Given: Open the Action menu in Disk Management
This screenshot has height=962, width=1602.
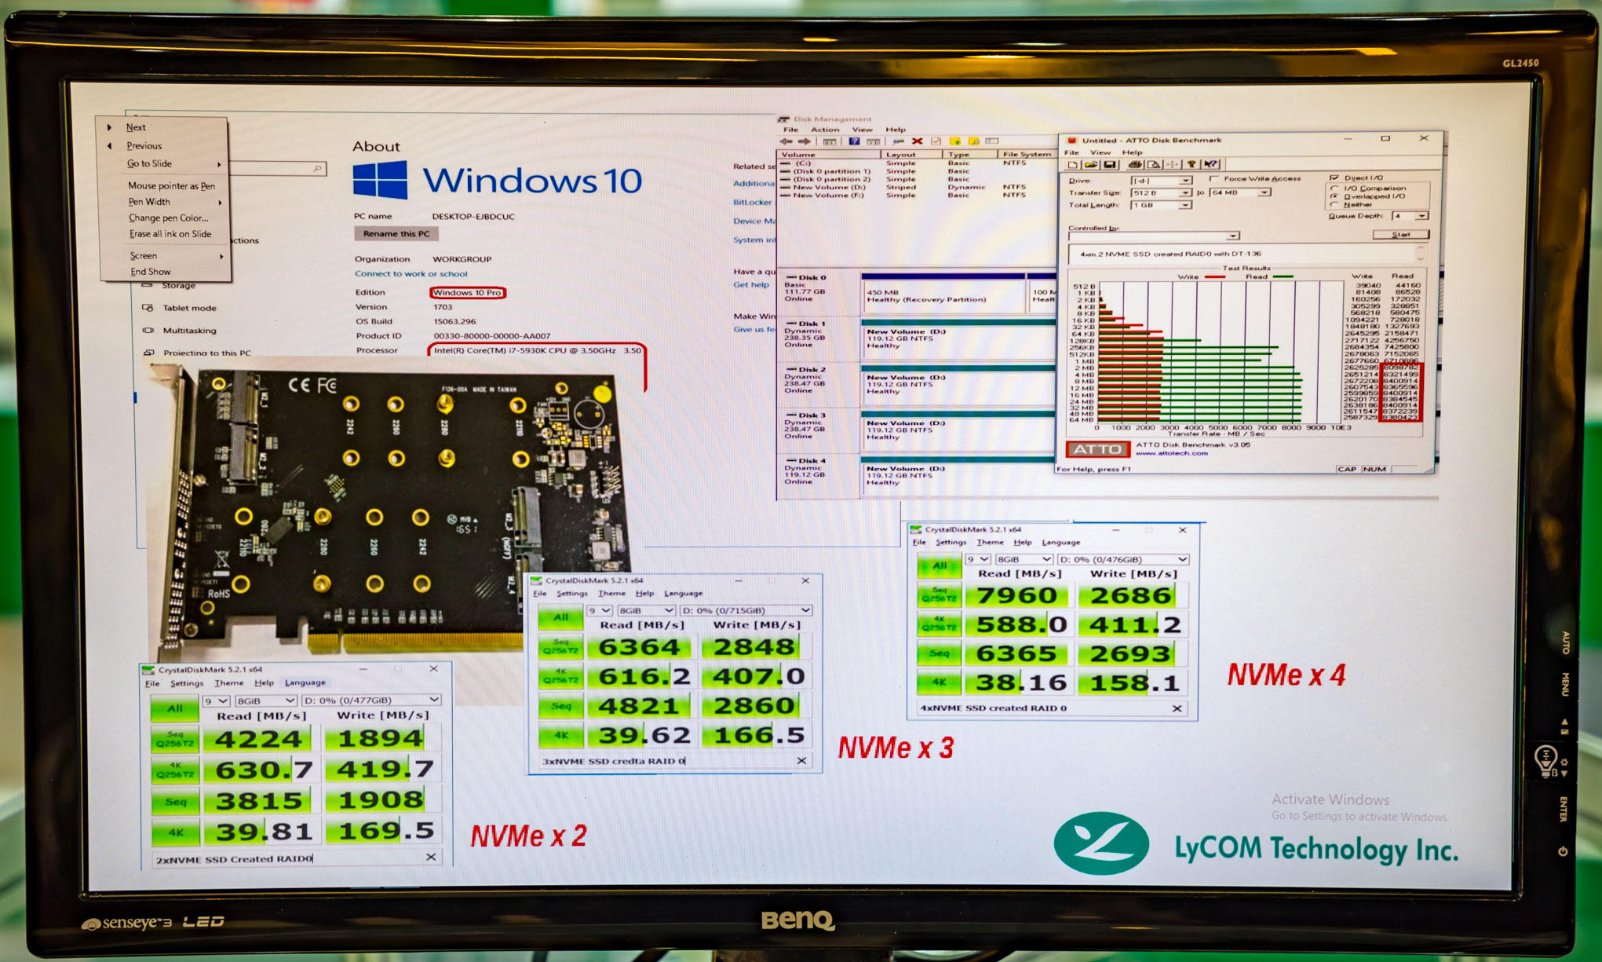Looking at the screenshot, I should (824, 130).
